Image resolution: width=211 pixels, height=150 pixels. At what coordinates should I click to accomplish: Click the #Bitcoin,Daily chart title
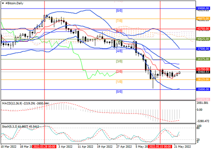15,3
